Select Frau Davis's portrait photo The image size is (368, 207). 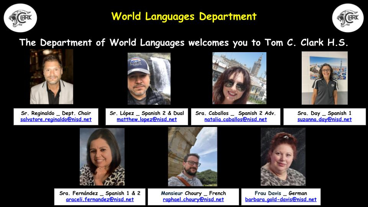[283, 157]
